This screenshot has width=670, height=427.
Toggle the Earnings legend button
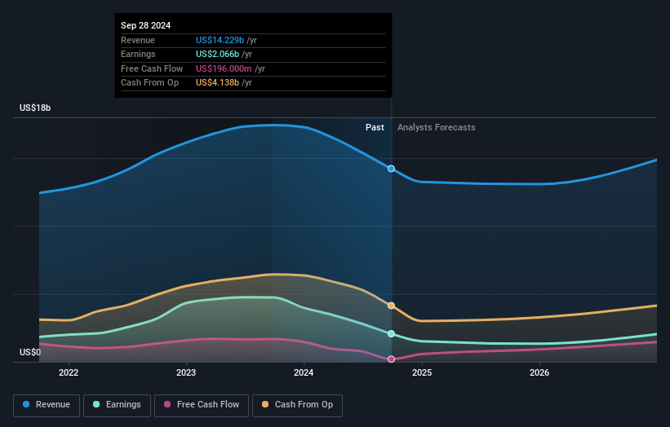coord(117,405)
